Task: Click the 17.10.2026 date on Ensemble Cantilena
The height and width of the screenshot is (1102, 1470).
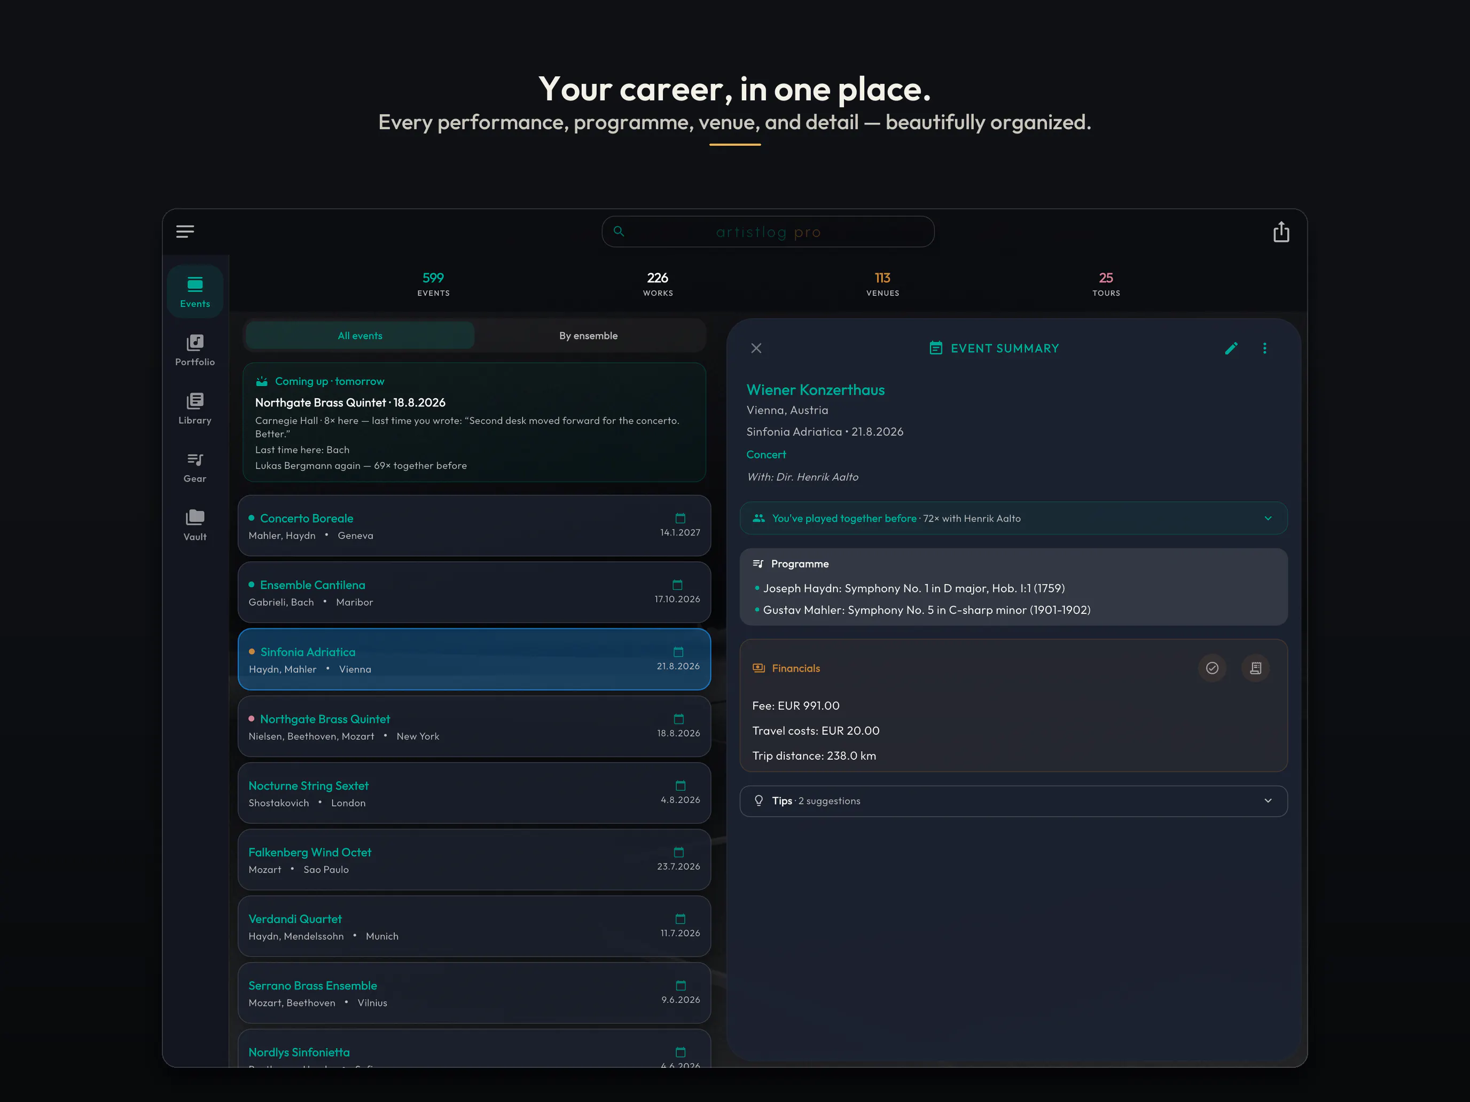Action: (x=677, y=599)
